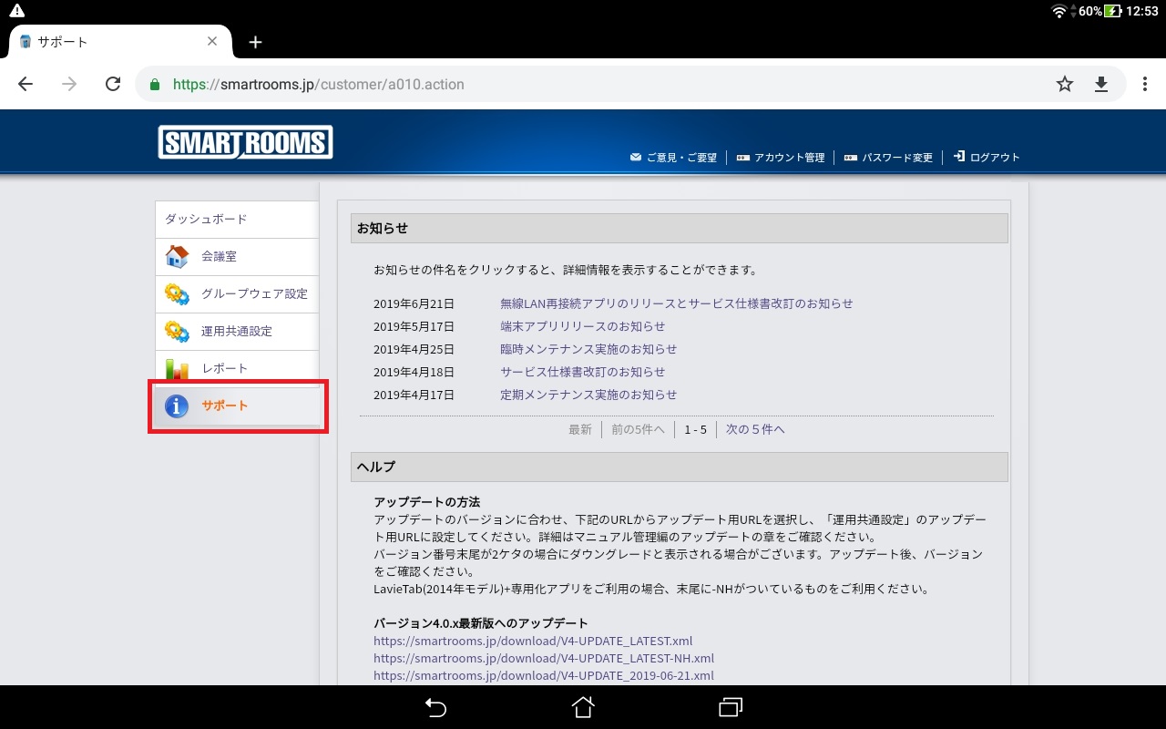This screenshot has height=729, width=1166.
Task: Tap the browser download icon
Action: tap(1101, 84)
